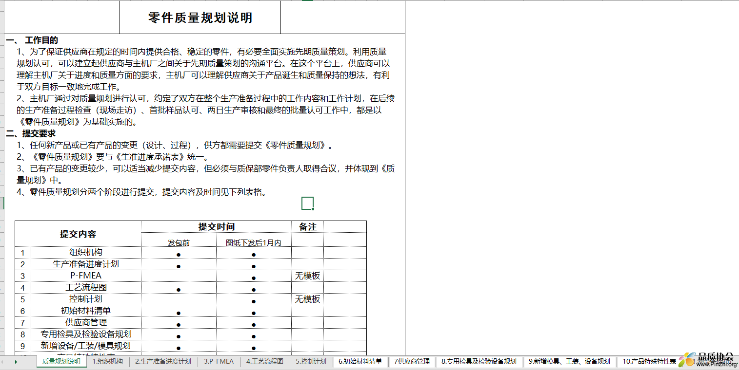Open the 4.工艺流程图 sheet tab
Screen dimensions: 739x370
[265, 362]
